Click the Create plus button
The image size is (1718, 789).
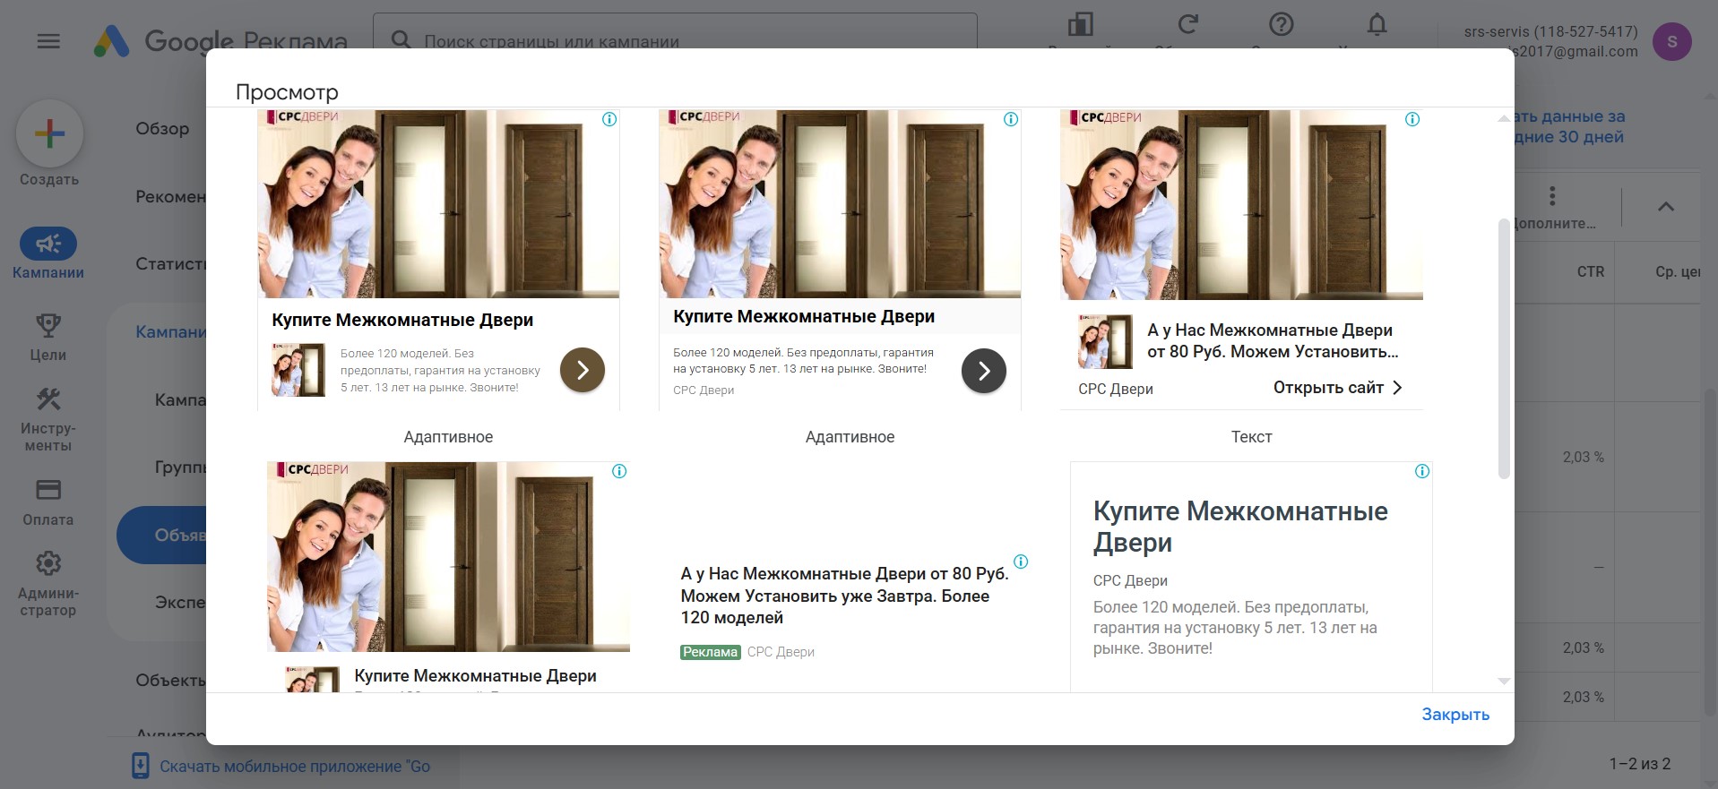[x=49, y=134]
